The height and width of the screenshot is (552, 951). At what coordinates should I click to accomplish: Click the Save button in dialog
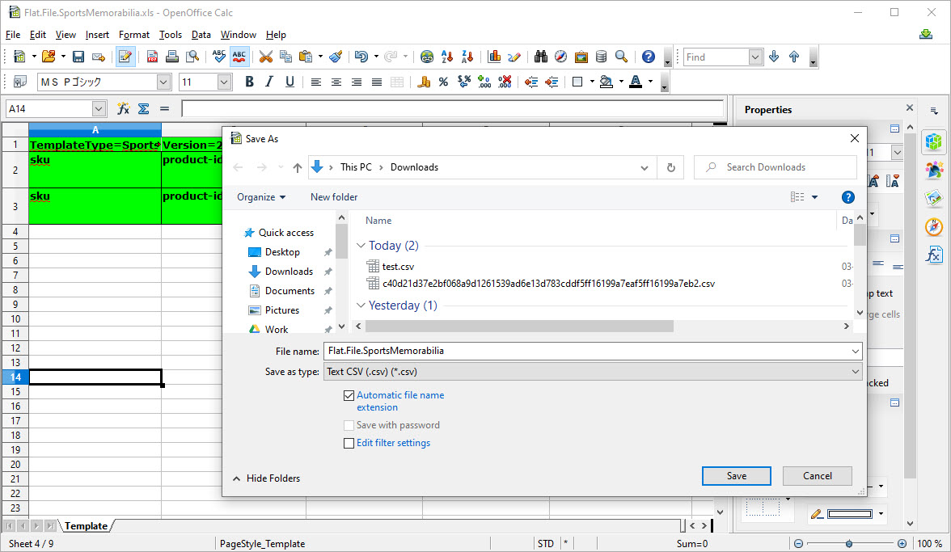736,476
